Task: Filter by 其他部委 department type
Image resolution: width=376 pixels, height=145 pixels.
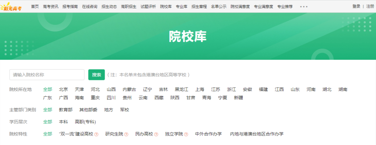Action: point(89,110)
